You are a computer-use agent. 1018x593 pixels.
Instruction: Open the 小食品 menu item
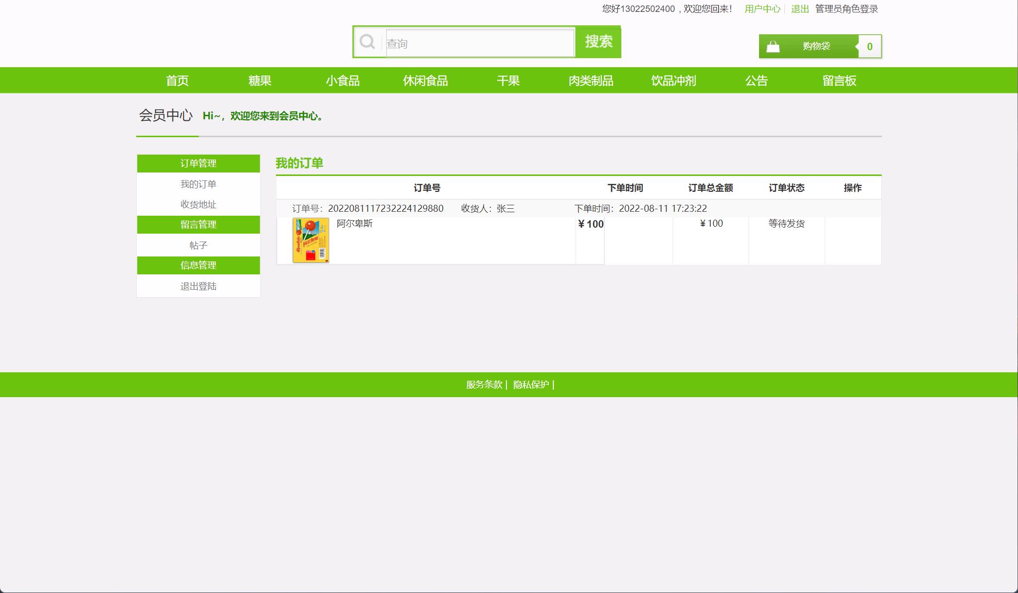[x=343, y=80]
